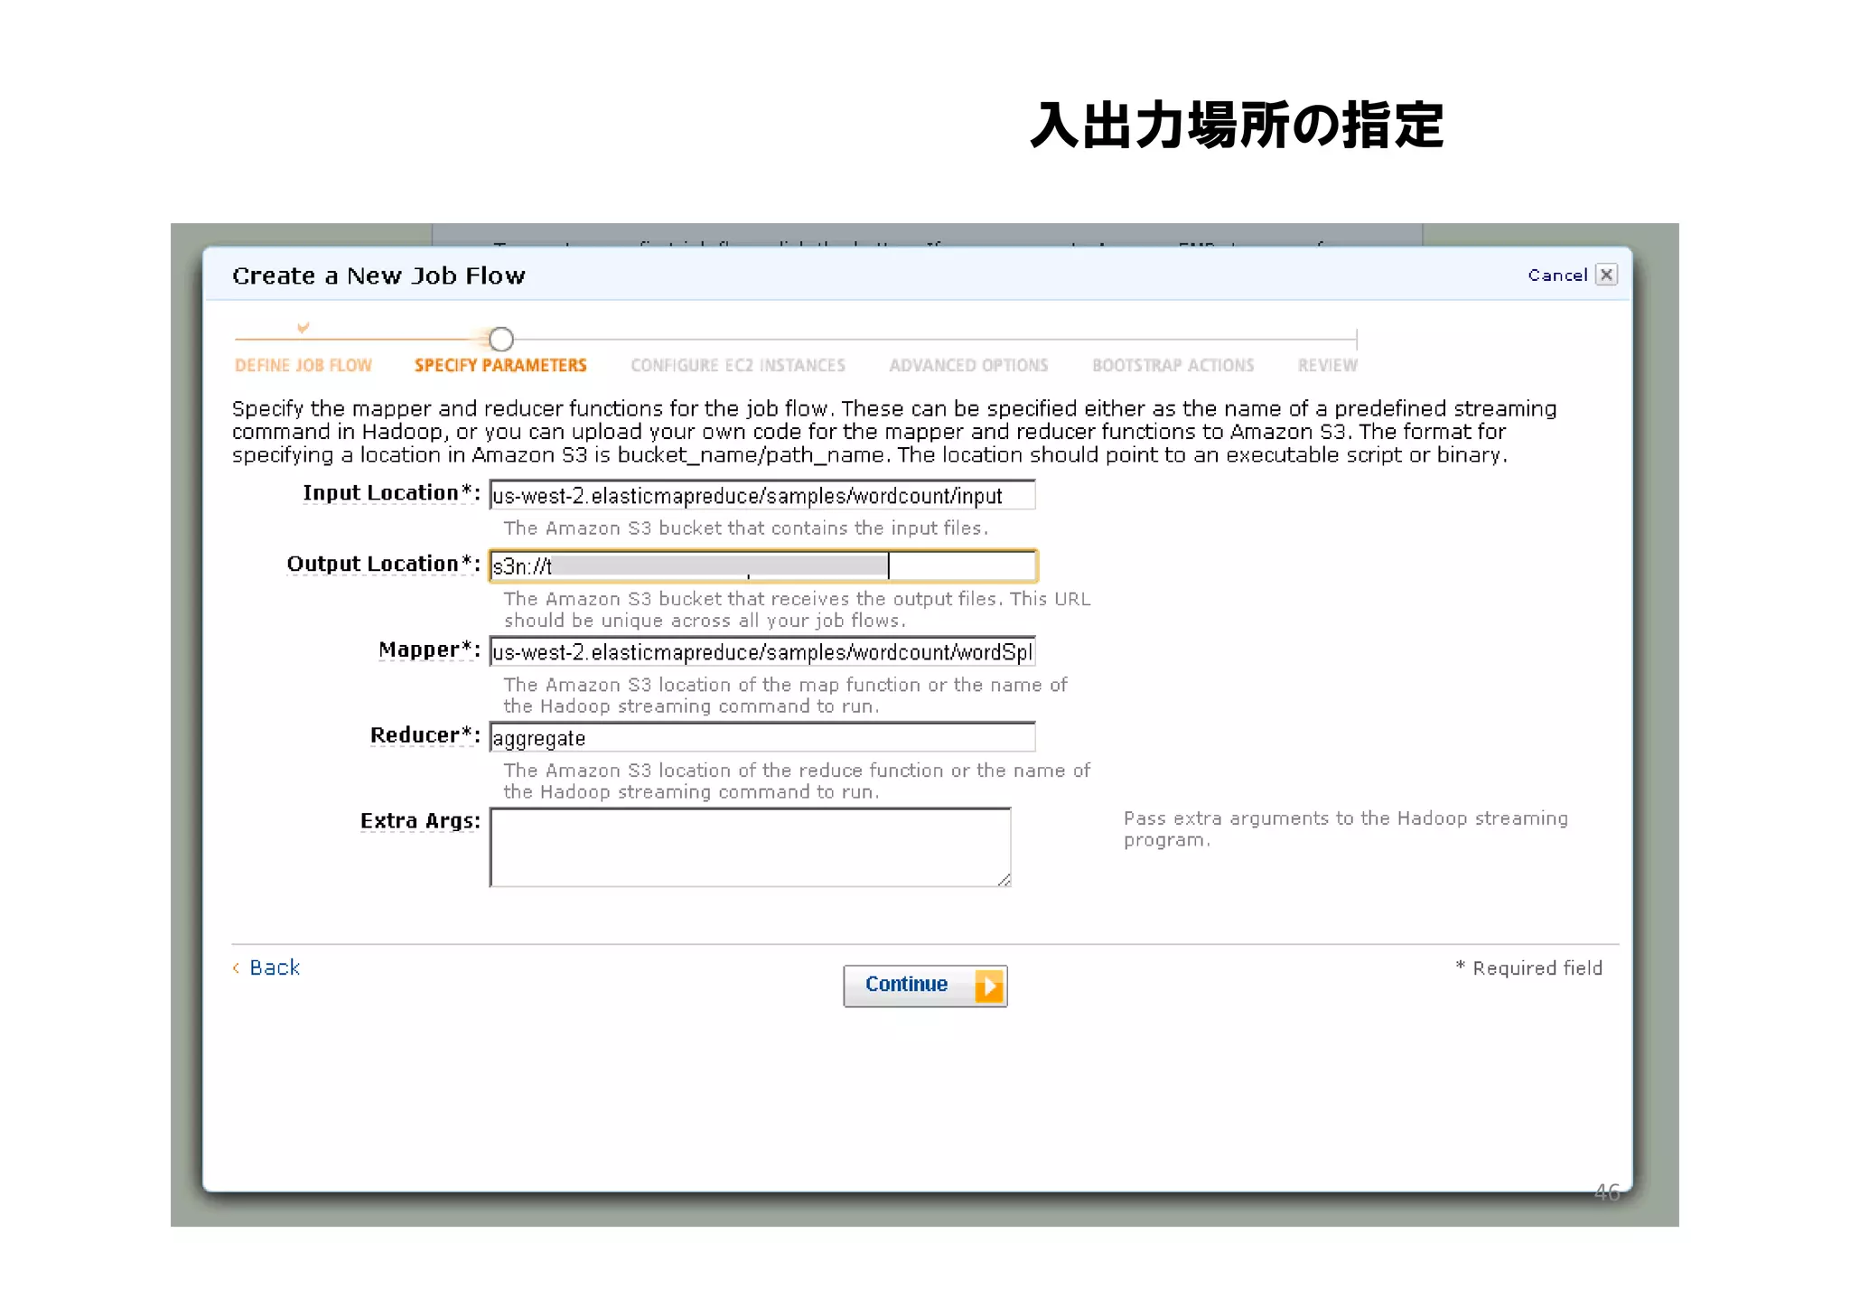Click the current step circle marker

pos(501,340)
